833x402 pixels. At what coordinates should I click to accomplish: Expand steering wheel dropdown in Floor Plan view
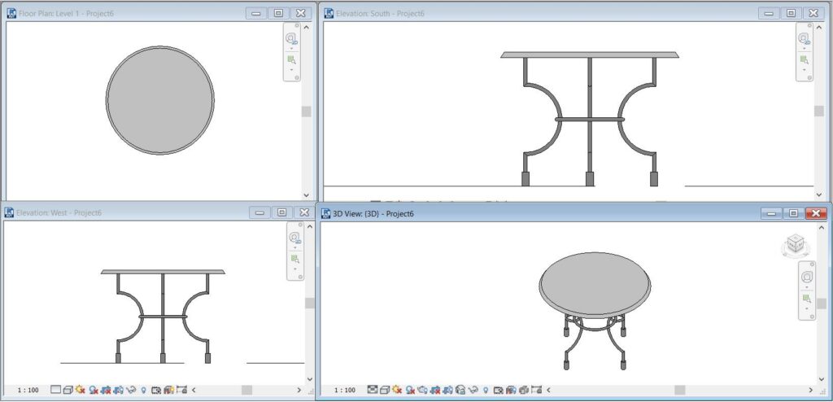(x=291, y=48)
